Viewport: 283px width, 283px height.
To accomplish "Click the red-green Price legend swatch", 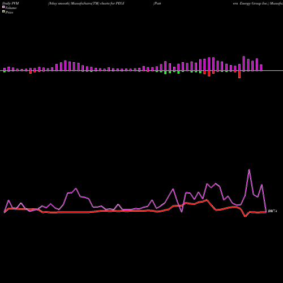I will click(3, 11).
